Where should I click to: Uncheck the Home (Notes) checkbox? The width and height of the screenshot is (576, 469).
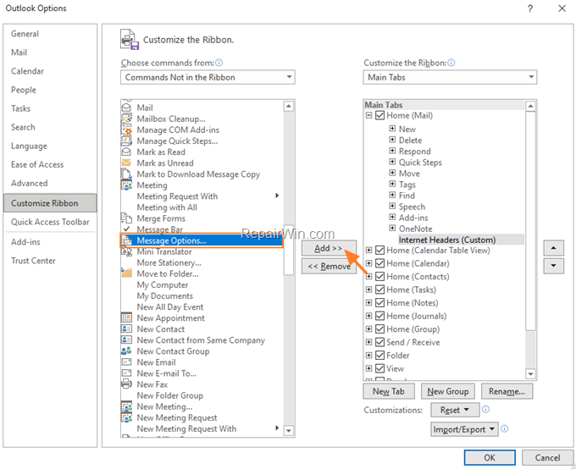click(379, 303)
